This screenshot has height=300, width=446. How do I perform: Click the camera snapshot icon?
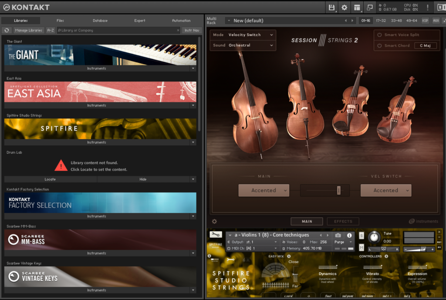pos(338,235)
